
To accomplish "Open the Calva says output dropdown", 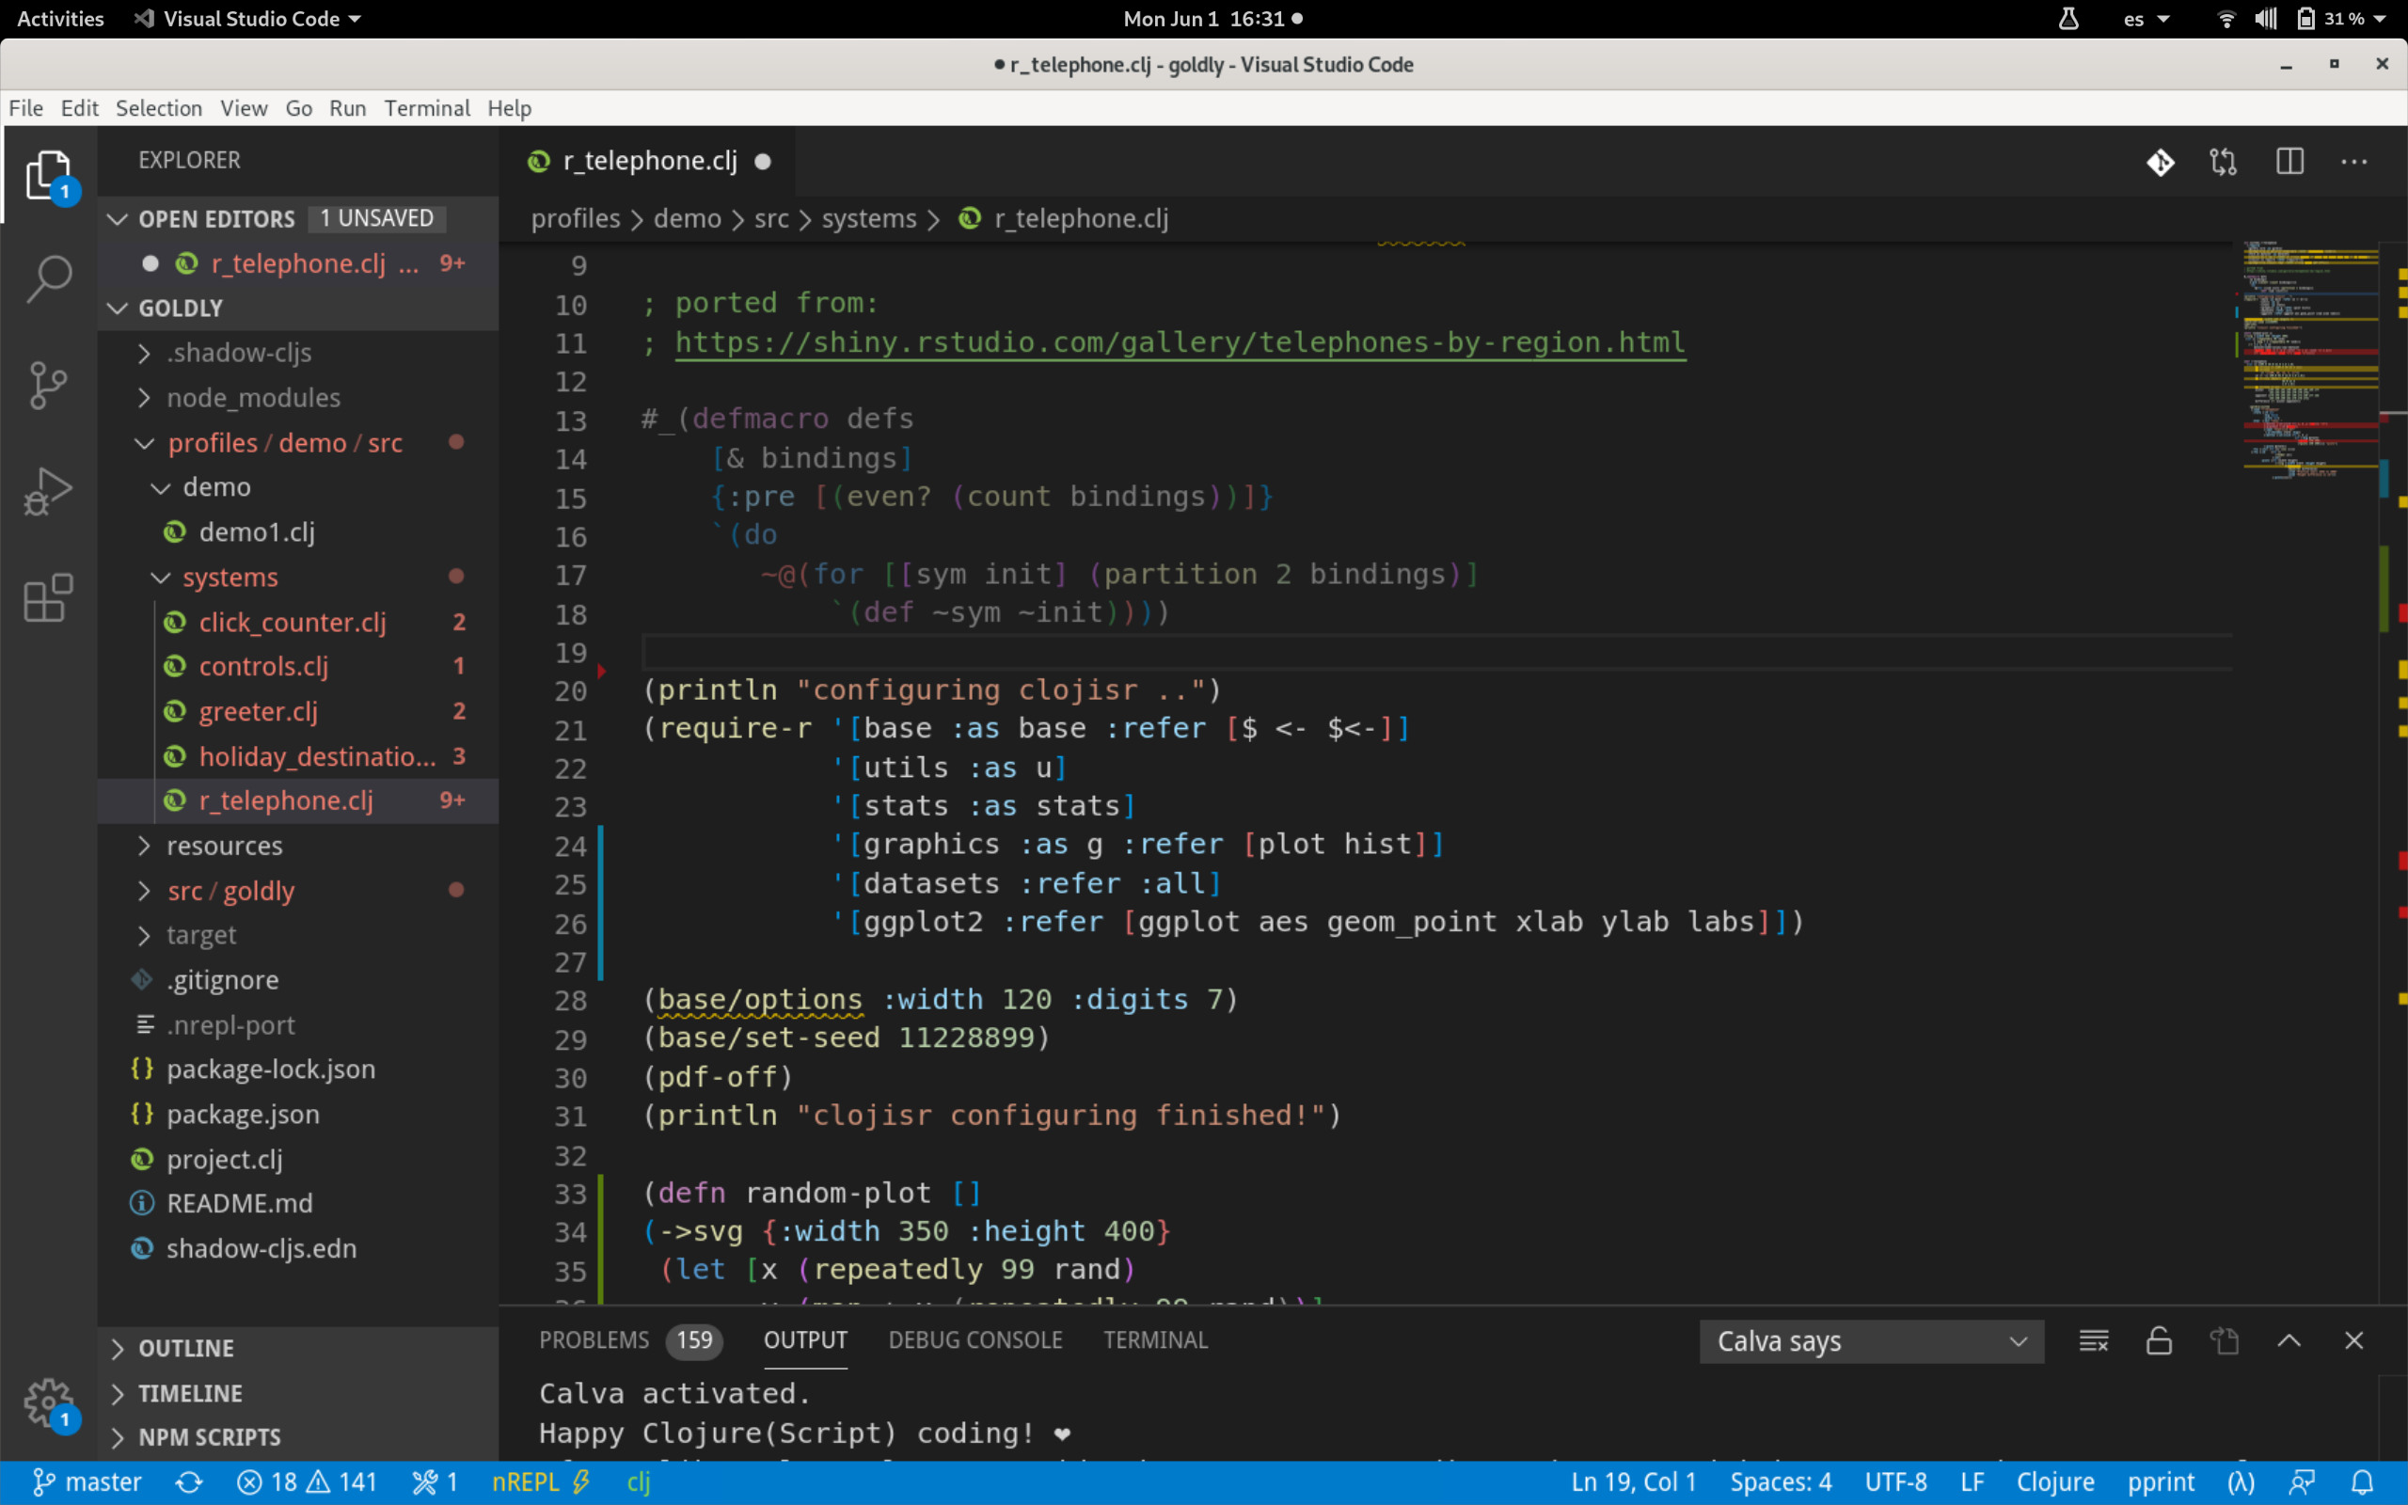I will [1871, 1340].
